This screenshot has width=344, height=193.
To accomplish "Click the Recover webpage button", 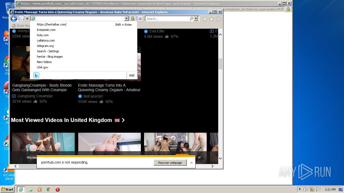I will pos(170,163).
